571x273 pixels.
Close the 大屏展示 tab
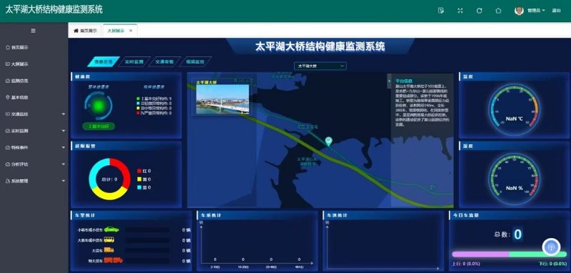point(131,31)
